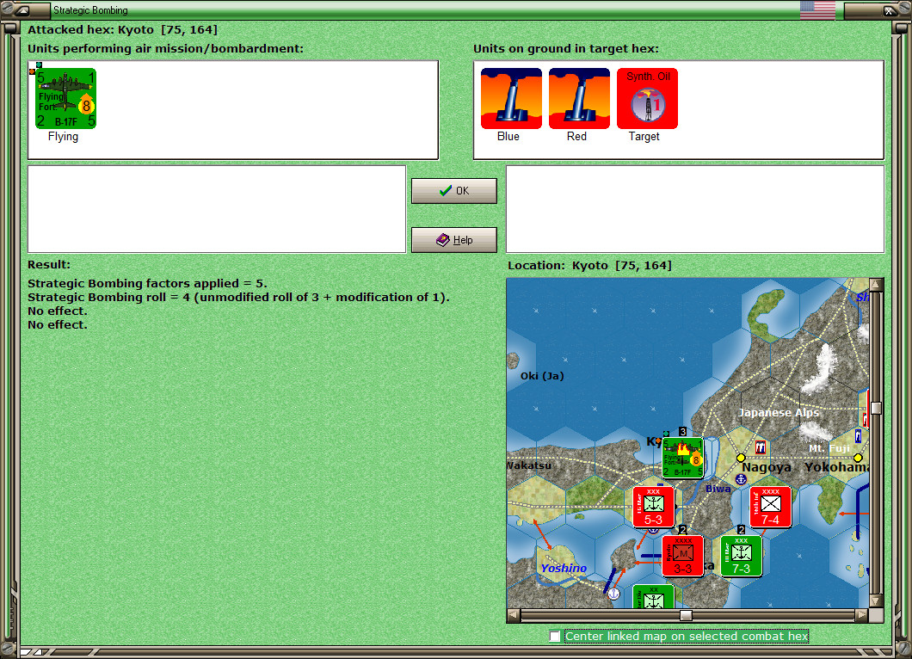Click the B-17F bomber counter over Kyoto on the map
This screenshot has width=912, height=659.
coord(683,458)
